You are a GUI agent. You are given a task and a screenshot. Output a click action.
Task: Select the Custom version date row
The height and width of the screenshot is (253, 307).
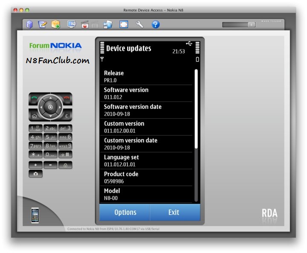pyautogui.click(x=146, y=144)
